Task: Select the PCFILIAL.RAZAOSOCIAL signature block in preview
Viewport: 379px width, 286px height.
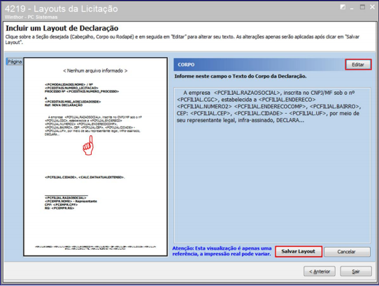Action: pos(71,203)
